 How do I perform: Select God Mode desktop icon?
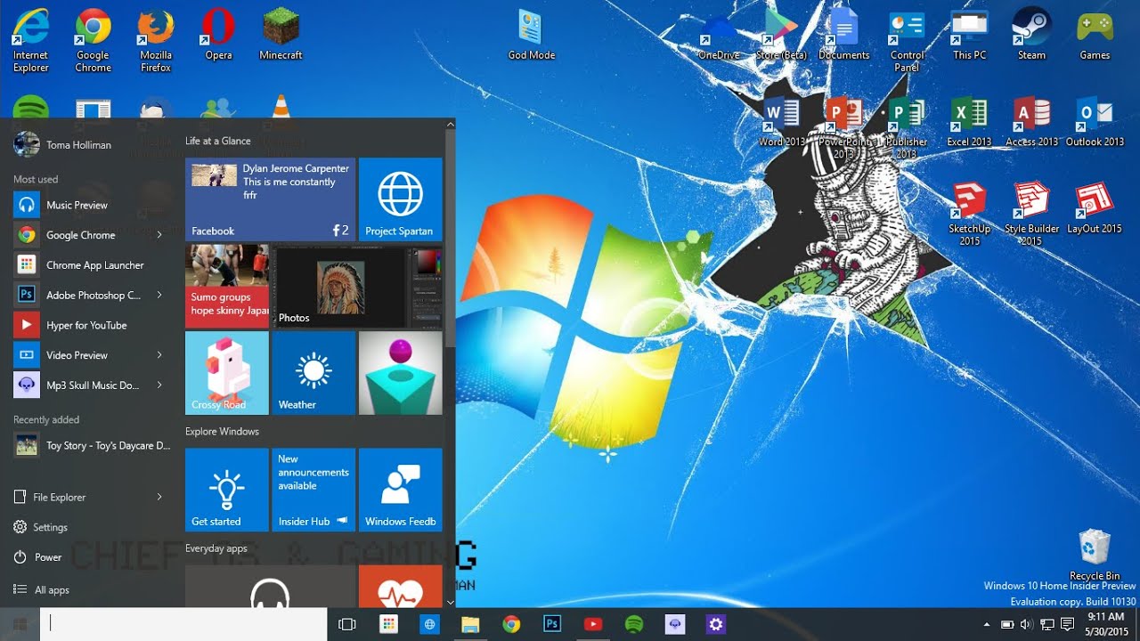coord(532,36)
